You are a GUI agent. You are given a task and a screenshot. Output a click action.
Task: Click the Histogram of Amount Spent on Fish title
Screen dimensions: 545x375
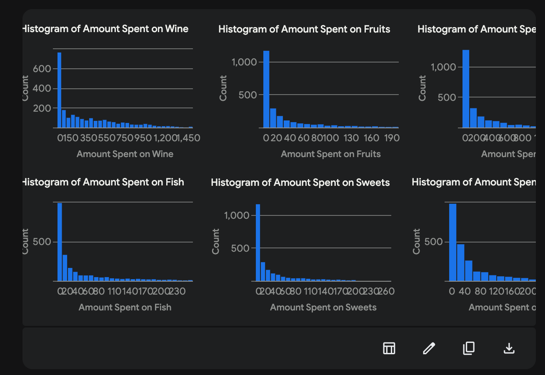pos(103,182)
